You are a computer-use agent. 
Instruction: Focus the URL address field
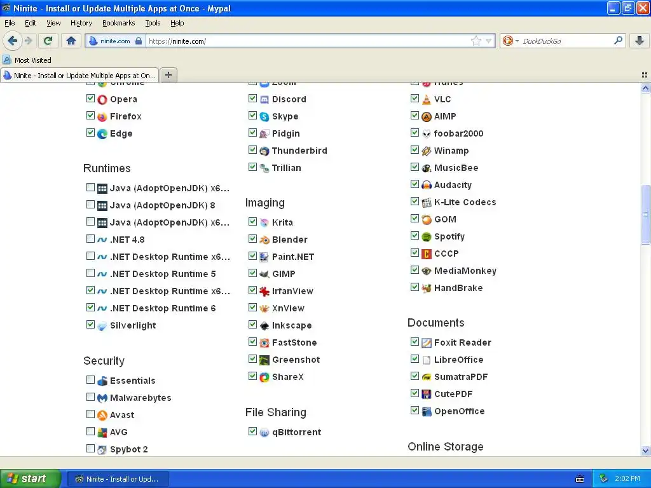coord(309,41)
